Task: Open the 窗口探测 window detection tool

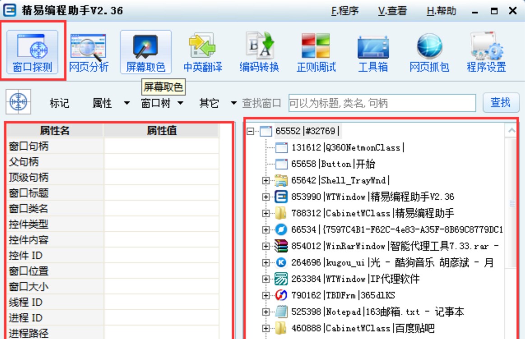Action: 33,52
